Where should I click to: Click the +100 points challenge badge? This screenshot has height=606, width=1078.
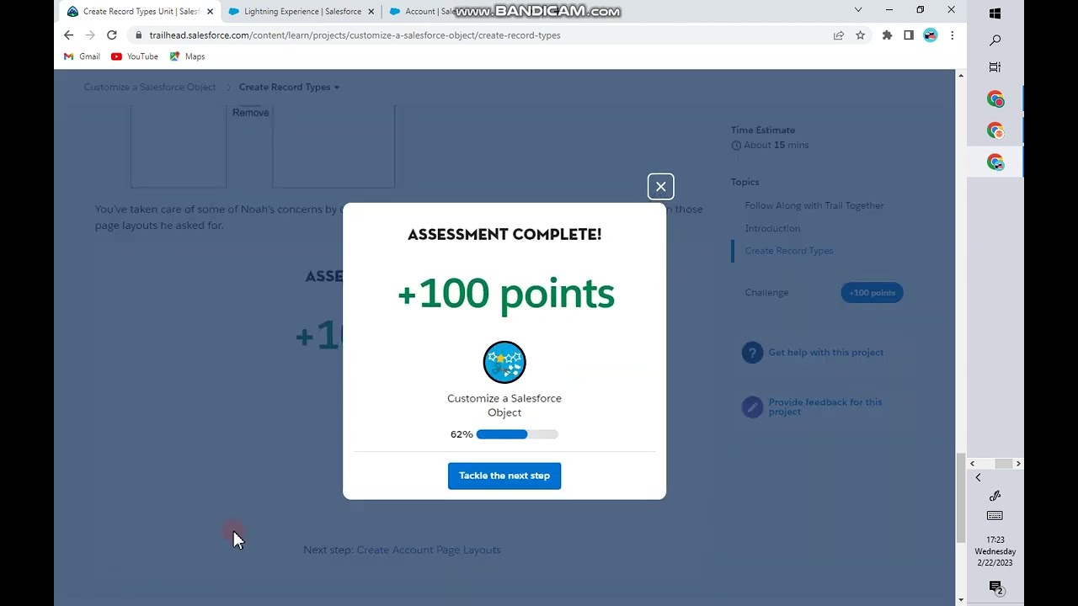[x=872, y=292]
